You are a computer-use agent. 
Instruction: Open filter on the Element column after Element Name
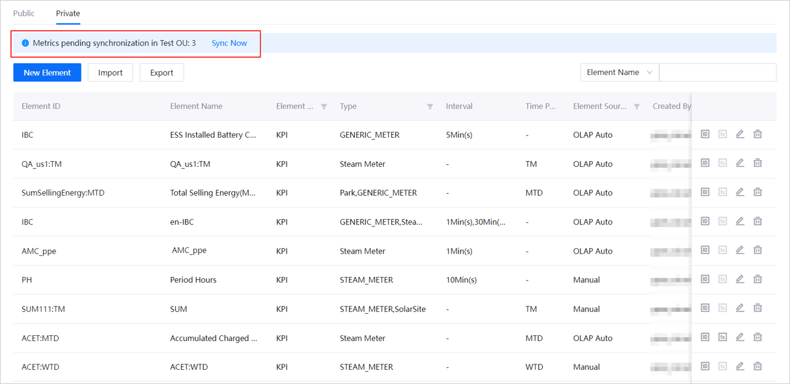(324, 106)
